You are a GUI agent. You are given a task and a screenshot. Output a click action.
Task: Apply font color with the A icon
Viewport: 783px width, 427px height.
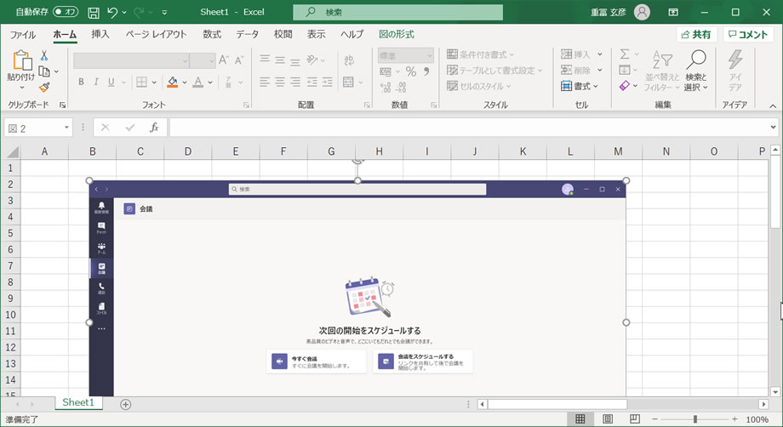point(198,82)
